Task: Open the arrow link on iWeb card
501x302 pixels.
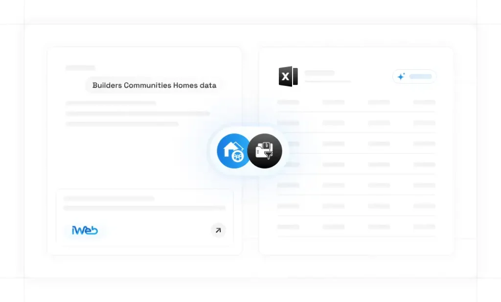Action: click(218, 230)
